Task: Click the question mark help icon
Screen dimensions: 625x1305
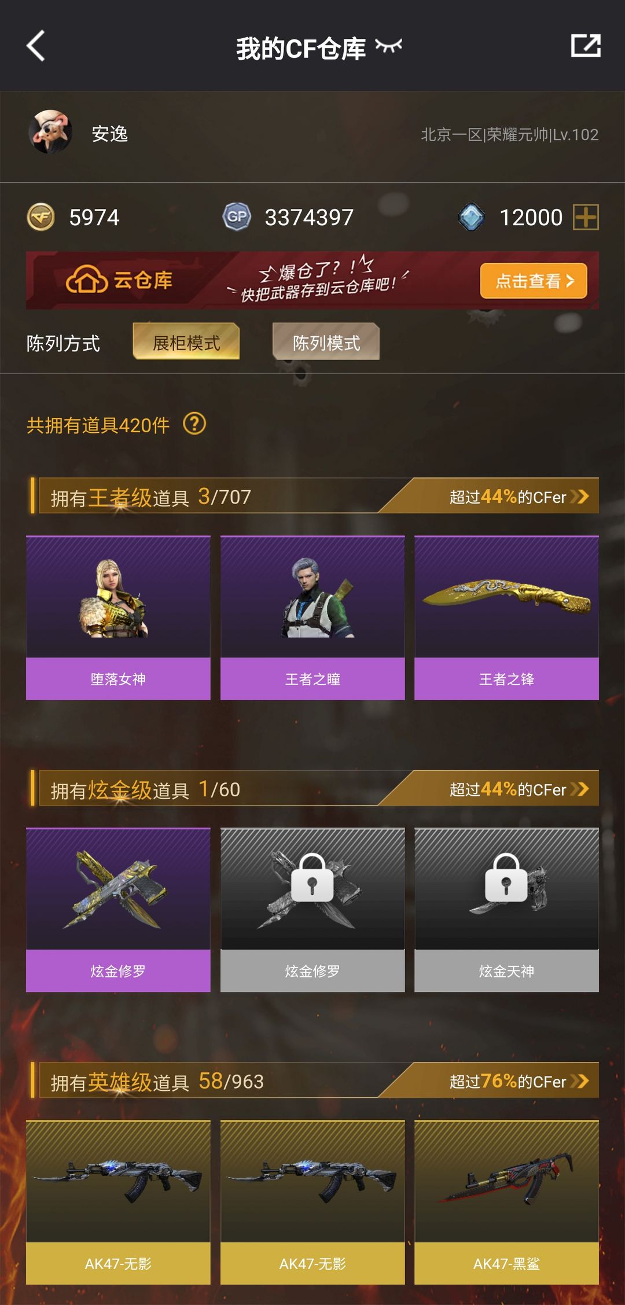Action: click(x=194, y=424)
